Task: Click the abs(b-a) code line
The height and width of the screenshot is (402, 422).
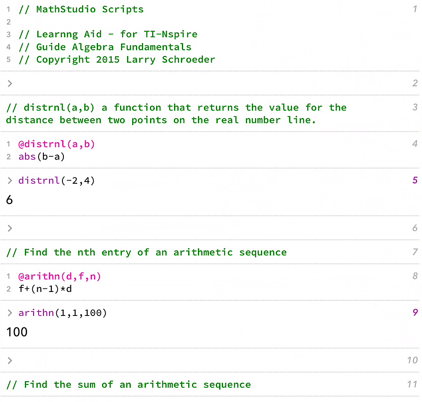Action: coord(42,156)
